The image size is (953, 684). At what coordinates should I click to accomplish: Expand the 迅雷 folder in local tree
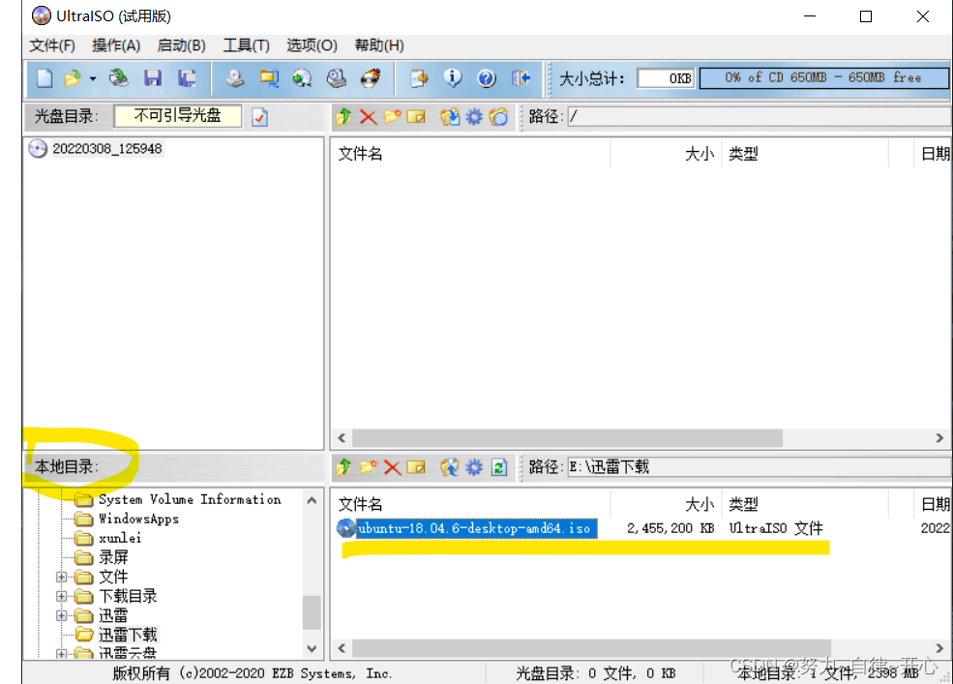61,615
